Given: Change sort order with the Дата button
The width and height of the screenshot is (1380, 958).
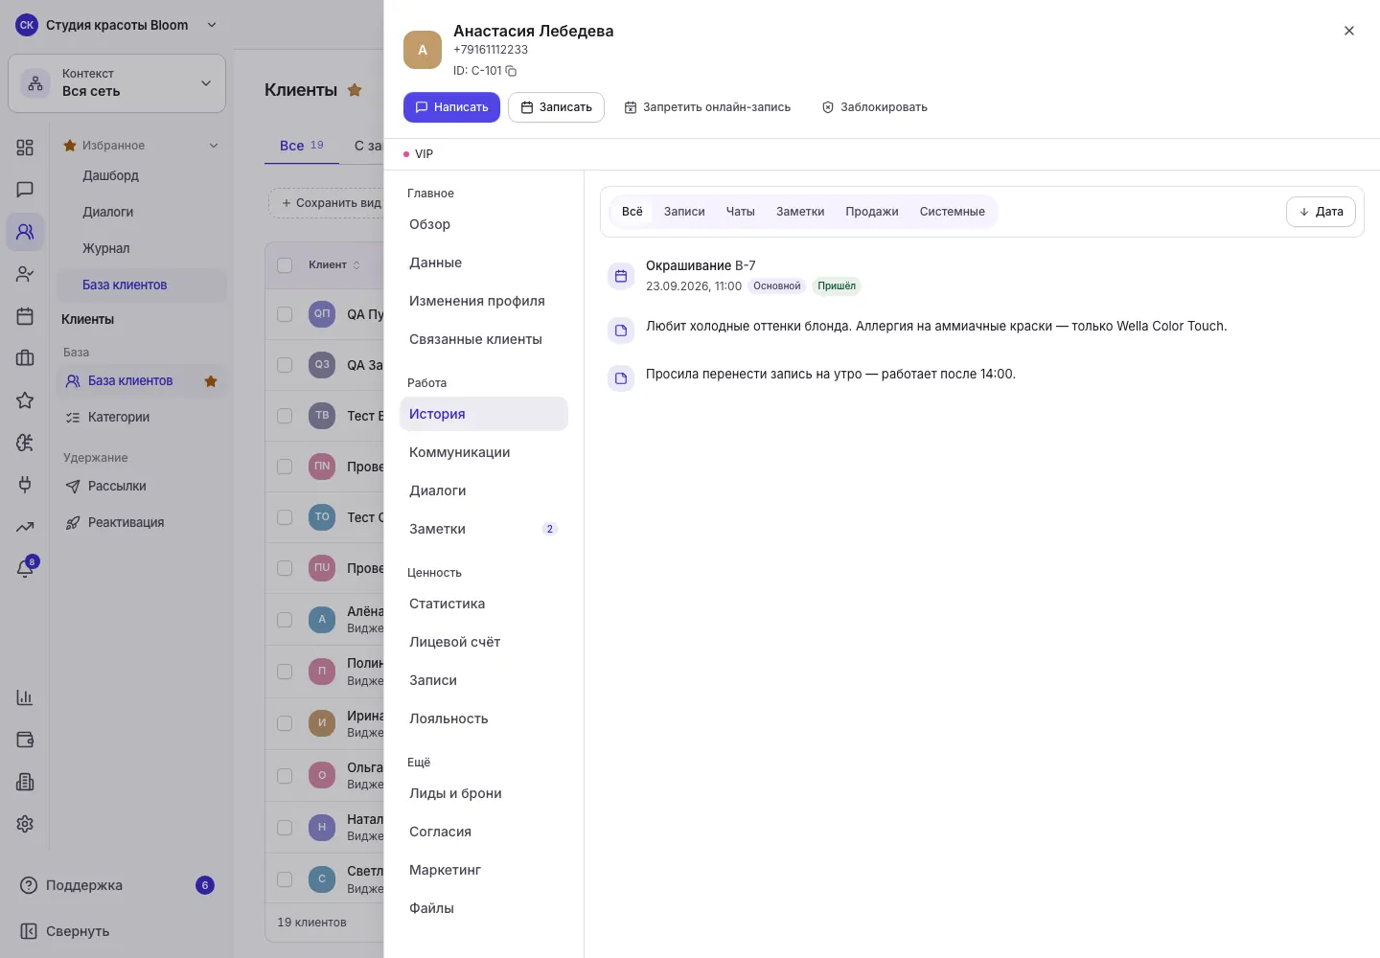Looking at the screenshot, I should point(1321,212).
